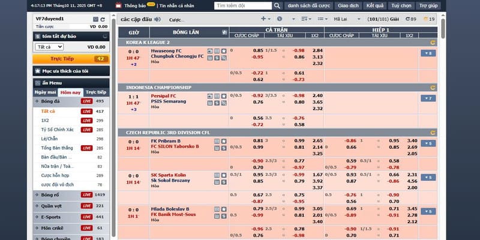The width and height of the screenshot is (480, 240).
Task: Select Tổng Bàn thắng menu item
Action: point(57,148)
